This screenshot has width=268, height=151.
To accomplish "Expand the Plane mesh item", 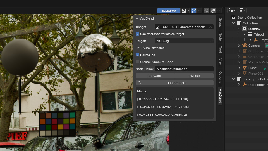I will pyautogui.click(x=239, y=68).
